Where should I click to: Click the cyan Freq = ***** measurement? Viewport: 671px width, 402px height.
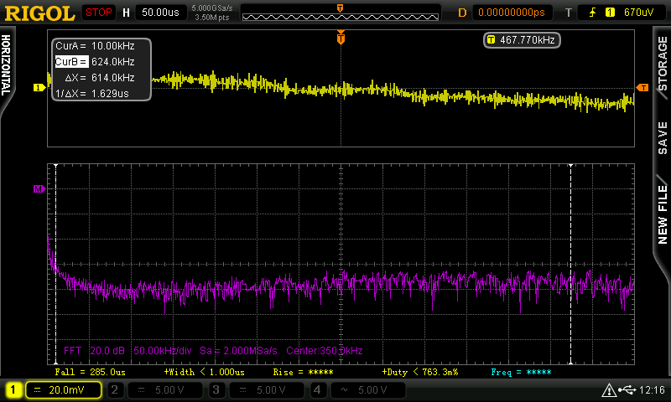point(521,372)
